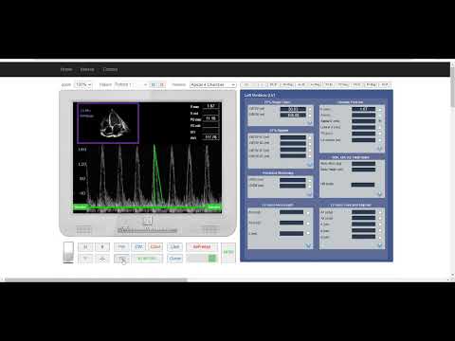Open the zoom 100% dropdown
Screen dimensions: 455x341
pos(83,85)
